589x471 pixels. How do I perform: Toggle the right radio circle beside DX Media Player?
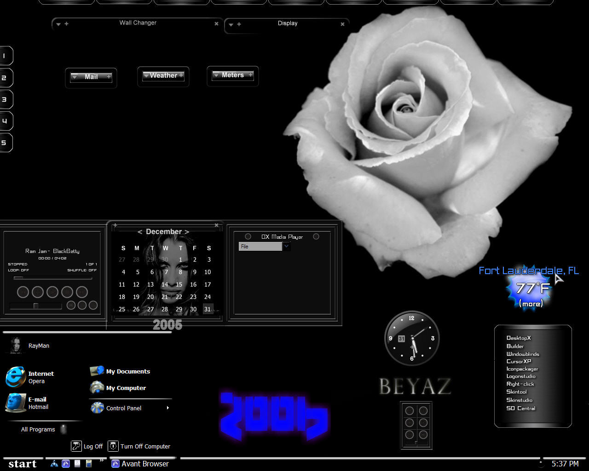pyautogui.click(x=316, y=236)
